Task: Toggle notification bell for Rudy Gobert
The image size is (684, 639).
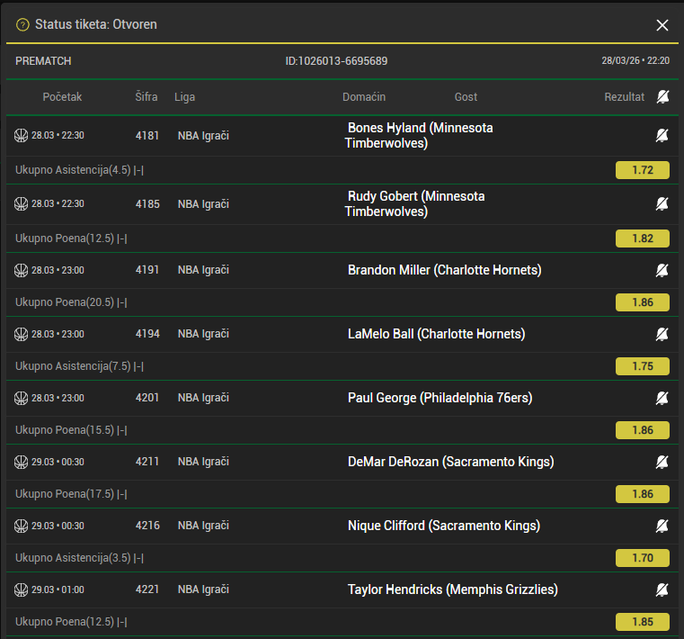Action: coord(662,203)
